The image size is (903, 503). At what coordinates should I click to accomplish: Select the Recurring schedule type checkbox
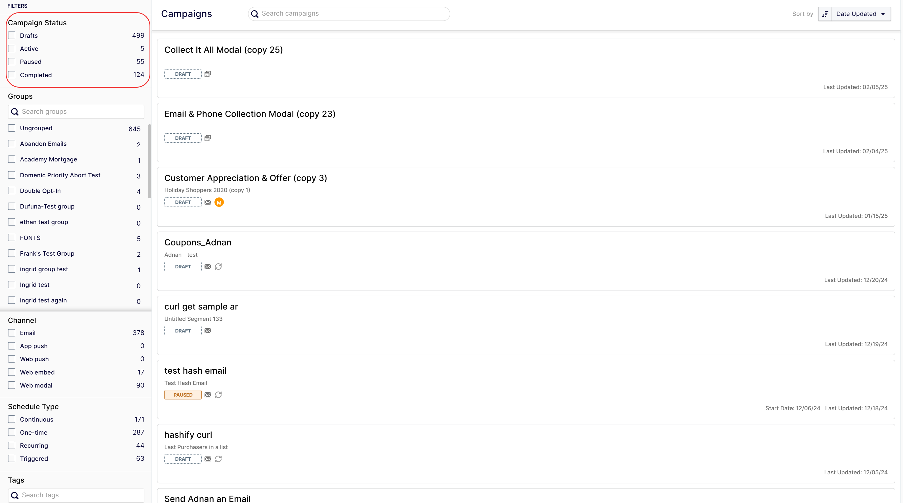pos(12,445)
